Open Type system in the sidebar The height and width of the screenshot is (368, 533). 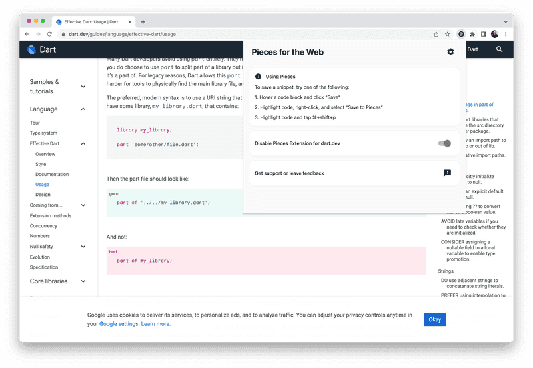[x=43, y=133]
